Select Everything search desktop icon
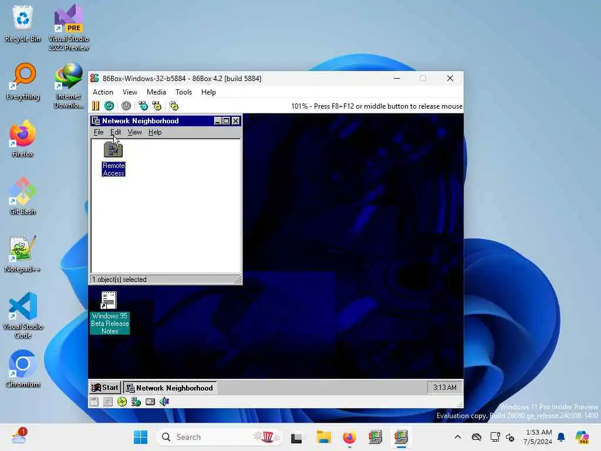 (x=23, y=81)
